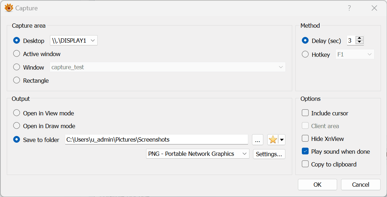Enable the Include cursor checkbox

click(x=305, y=113)
